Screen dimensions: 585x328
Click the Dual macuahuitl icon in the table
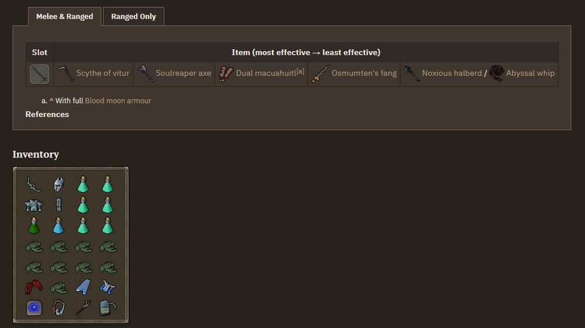pos(226,74)
